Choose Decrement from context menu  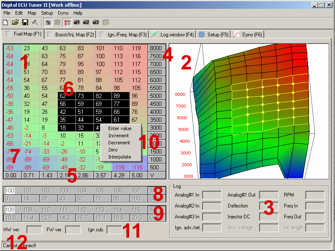[119, 143]
